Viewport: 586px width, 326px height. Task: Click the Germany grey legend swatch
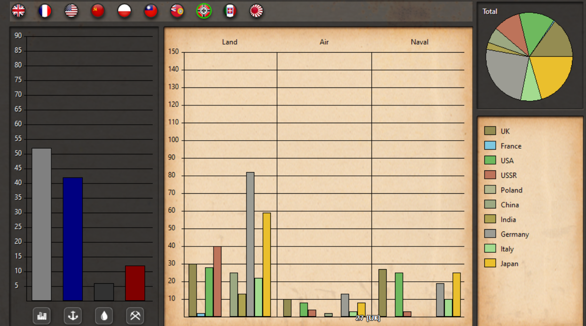[x=490, y=234]
